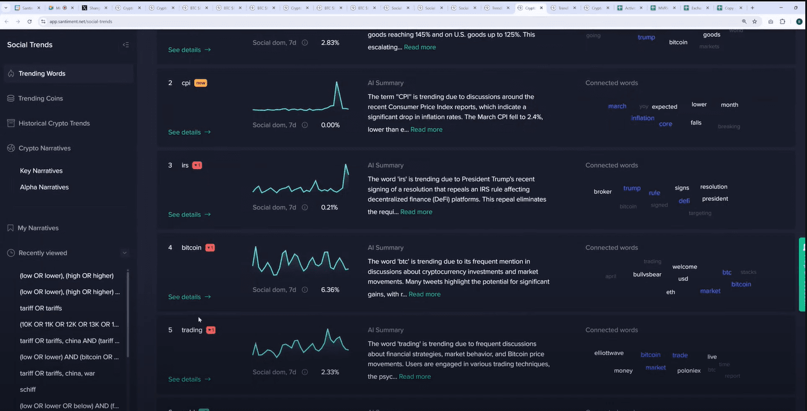Image resolution: width=807 pixels, height=411 pixels.
Task: Click the My Narratives bookmark icon
Action: click(x=10, y=228)
